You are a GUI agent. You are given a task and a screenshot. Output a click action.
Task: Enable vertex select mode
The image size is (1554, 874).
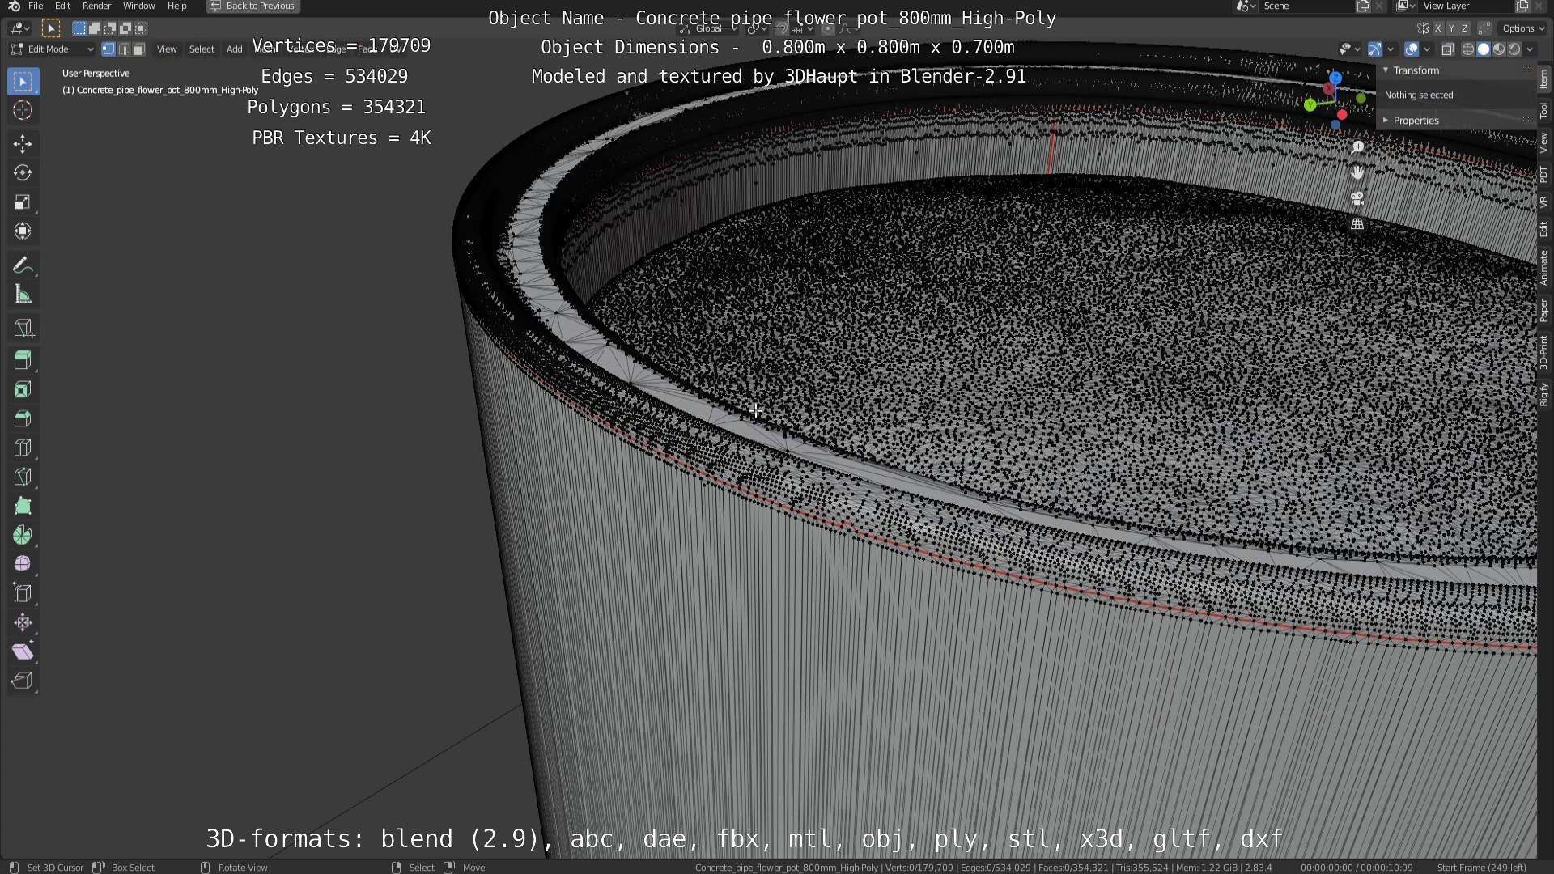coord(108,49)
